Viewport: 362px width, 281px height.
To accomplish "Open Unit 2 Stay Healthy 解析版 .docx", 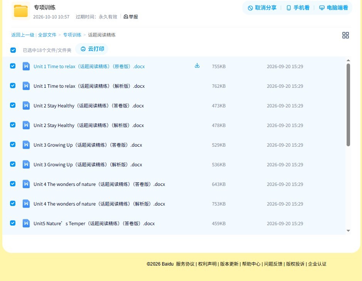I will pos(89,125).
